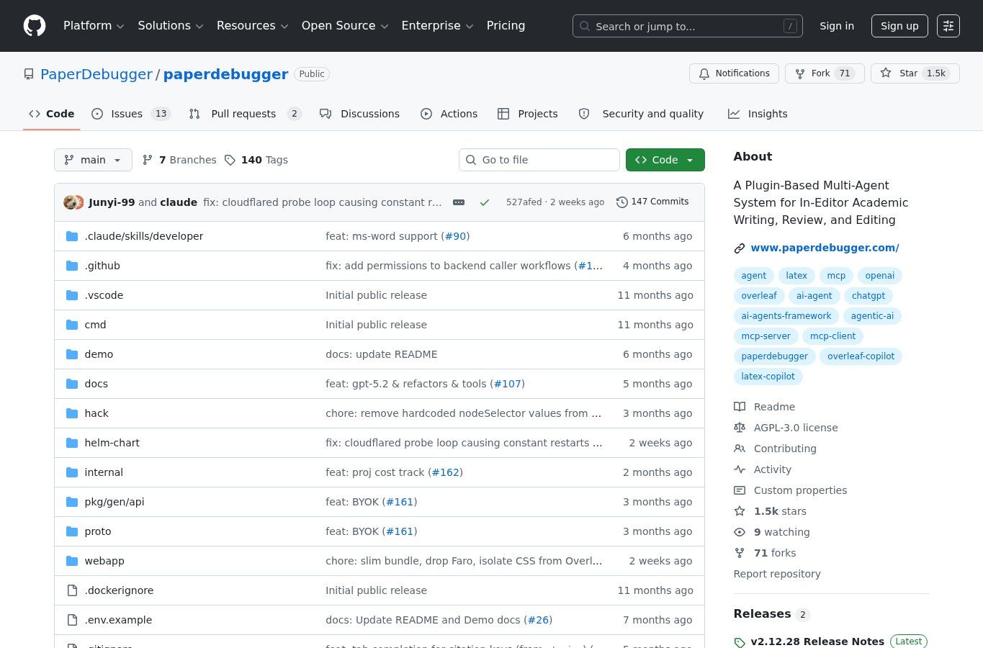Open the Activity link

point(763,469)
